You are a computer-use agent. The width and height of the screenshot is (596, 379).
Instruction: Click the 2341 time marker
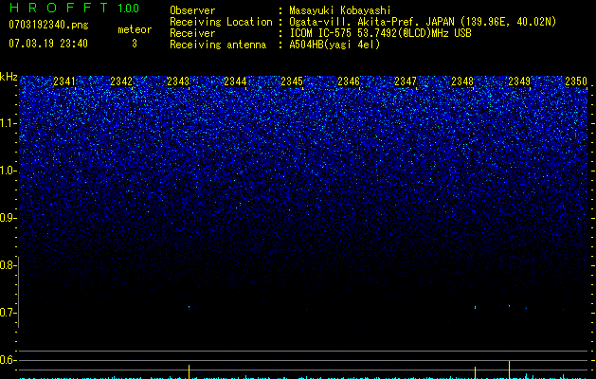point(64,81)
